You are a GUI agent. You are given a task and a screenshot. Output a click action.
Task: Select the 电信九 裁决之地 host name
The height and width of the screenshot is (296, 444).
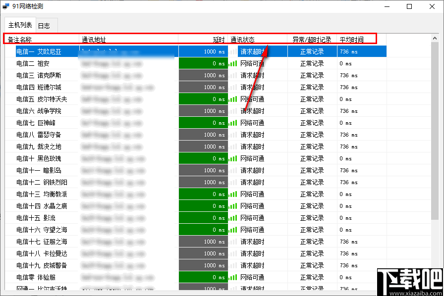click(39, 147)
